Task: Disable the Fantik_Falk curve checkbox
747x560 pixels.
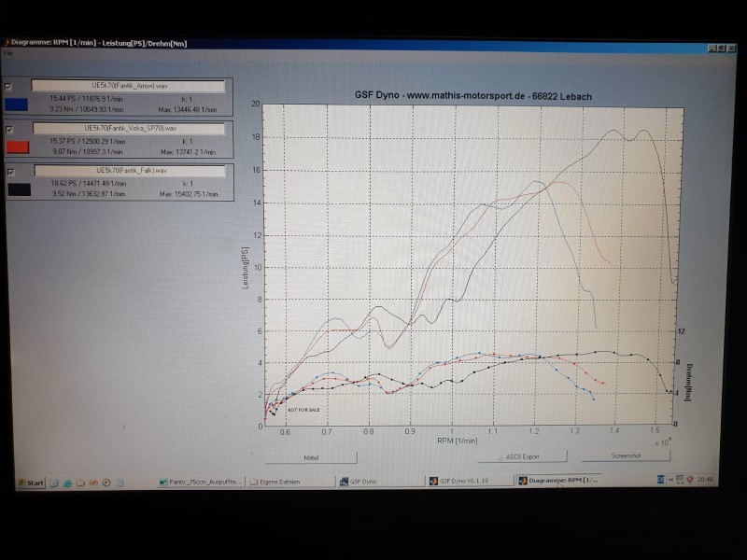Action: [x=9, y=172]
